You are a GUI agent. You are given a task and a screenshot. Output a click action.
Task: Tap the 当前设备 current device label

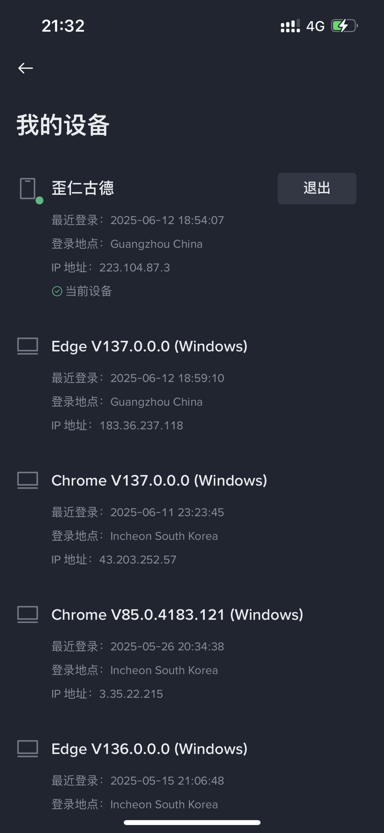pyautogui.click(x=89, y=291)
